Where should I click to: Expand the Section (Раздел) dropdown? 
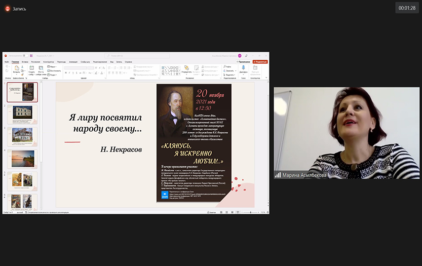(x=53, y=74)
